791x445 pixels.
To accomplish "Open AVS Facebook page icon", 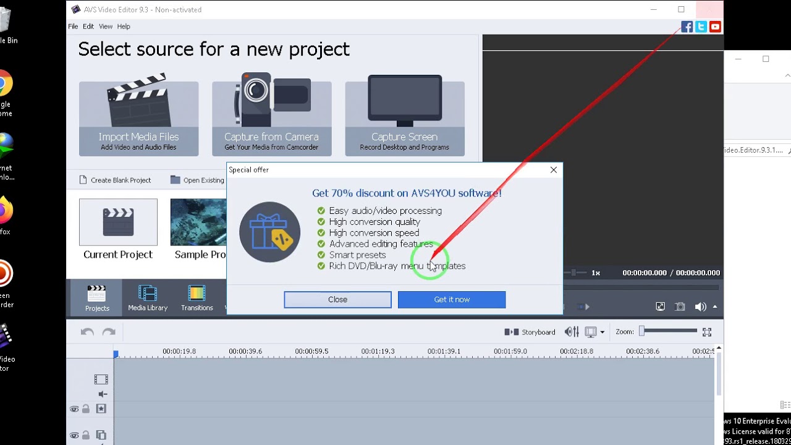I will click(x=687, y=27).
